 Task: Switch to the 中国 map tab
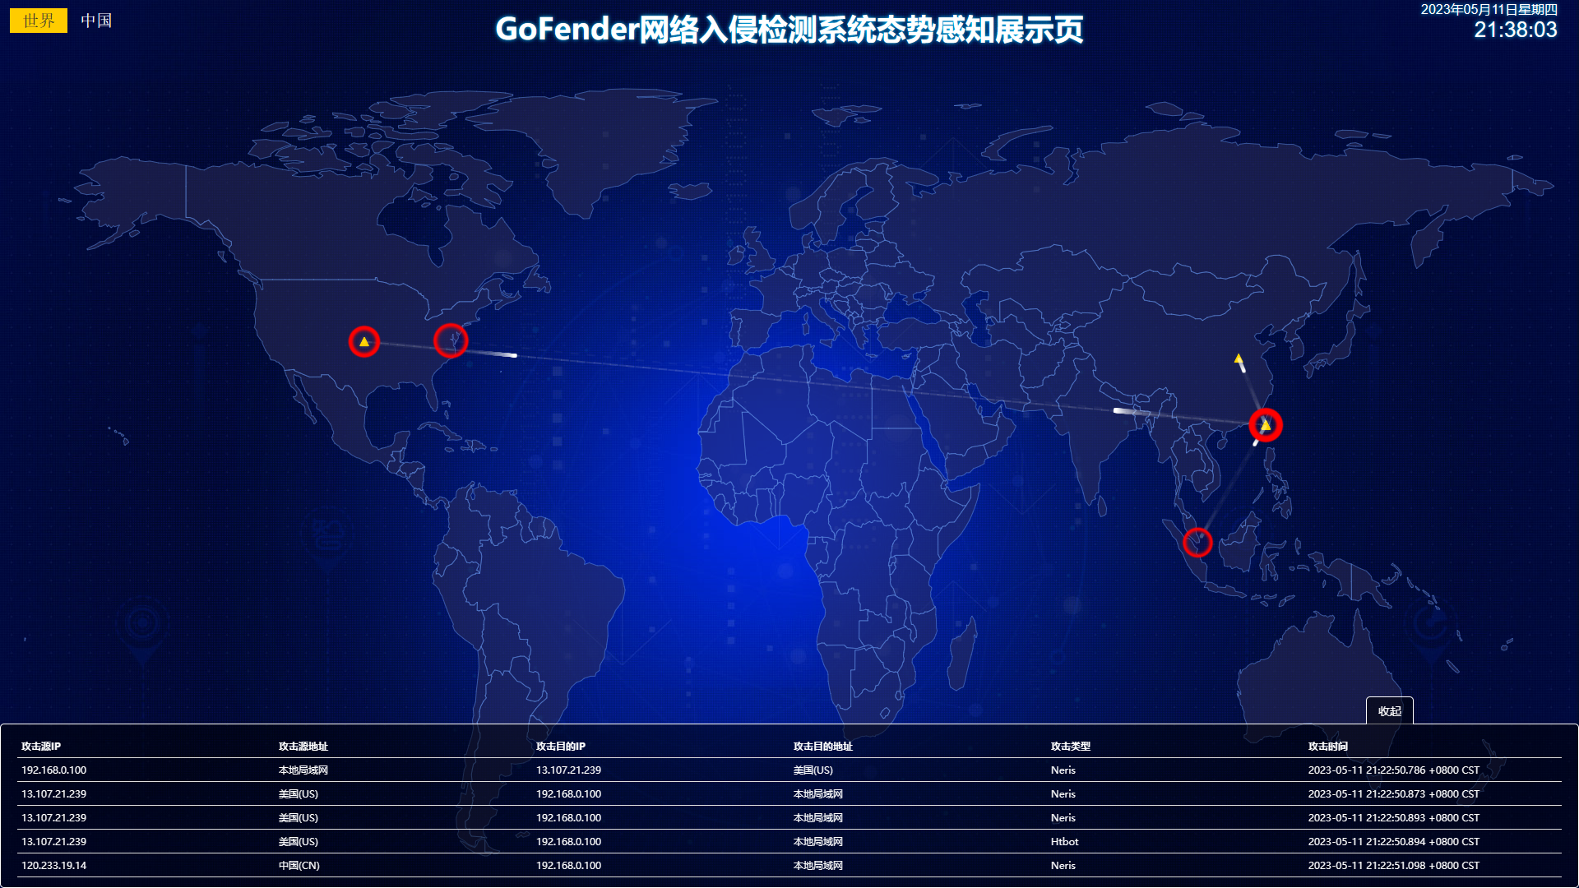pyautogui.click(x=96, y=21)
